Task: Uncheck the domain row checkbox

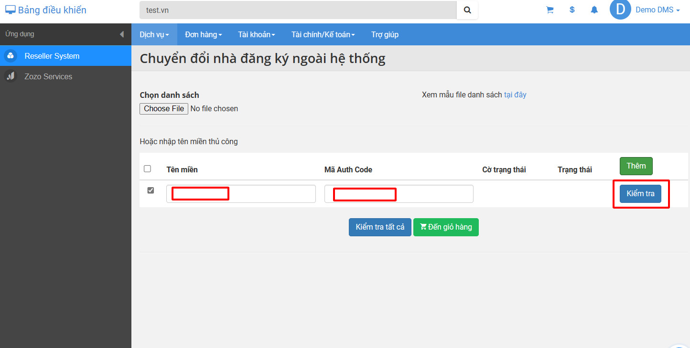Action: pyautogui.click(x=151, y=190)
